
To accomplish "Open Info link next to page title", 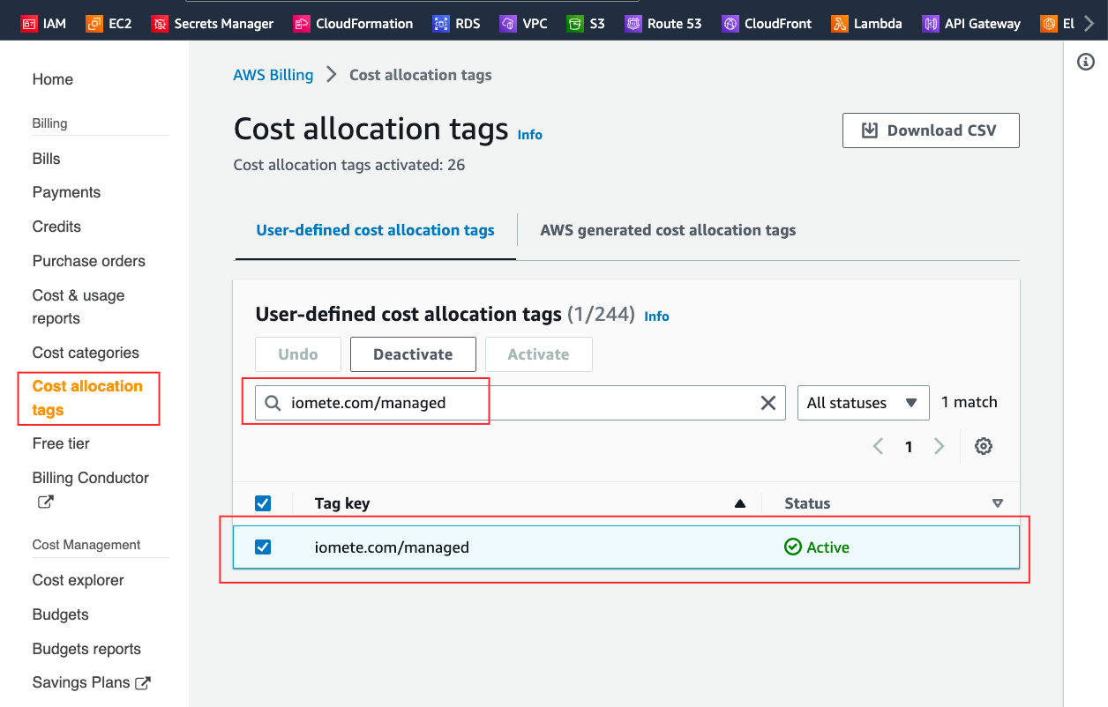I will point(530,135).
